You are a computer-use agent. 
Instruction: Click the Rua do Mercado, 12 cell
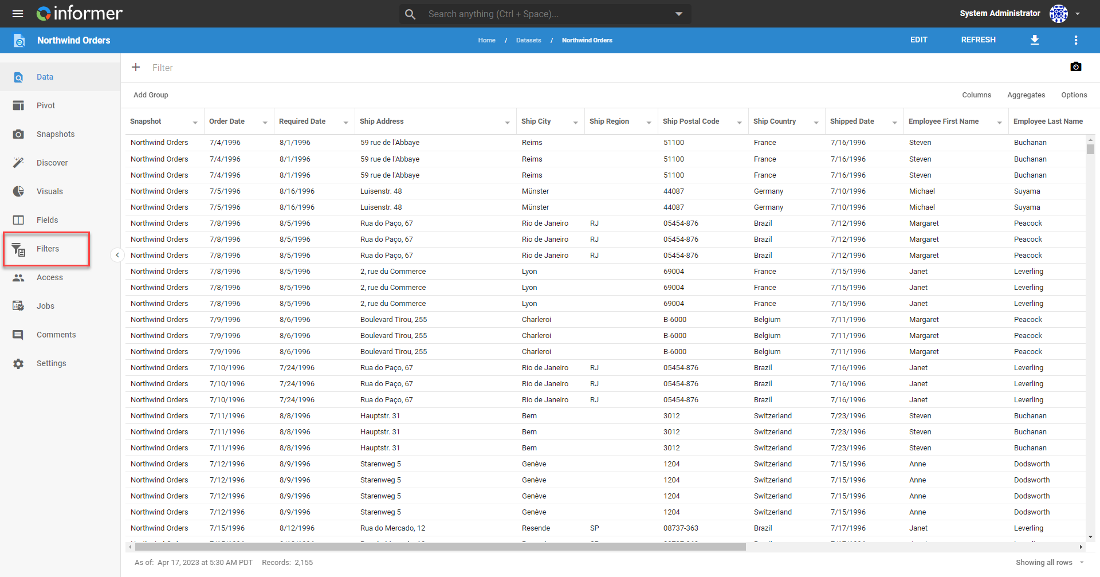392,528
